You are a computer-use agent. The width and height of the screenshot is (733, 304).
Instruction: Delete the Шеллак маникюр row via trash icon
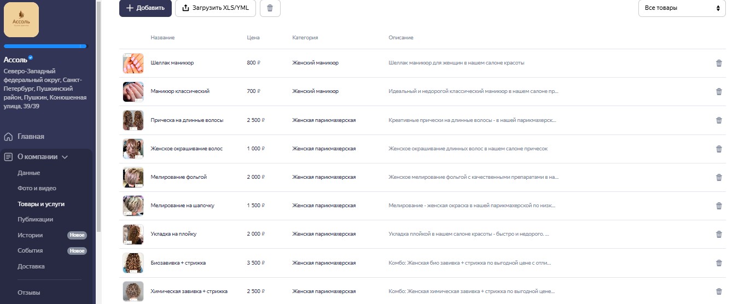coord(719,63)
